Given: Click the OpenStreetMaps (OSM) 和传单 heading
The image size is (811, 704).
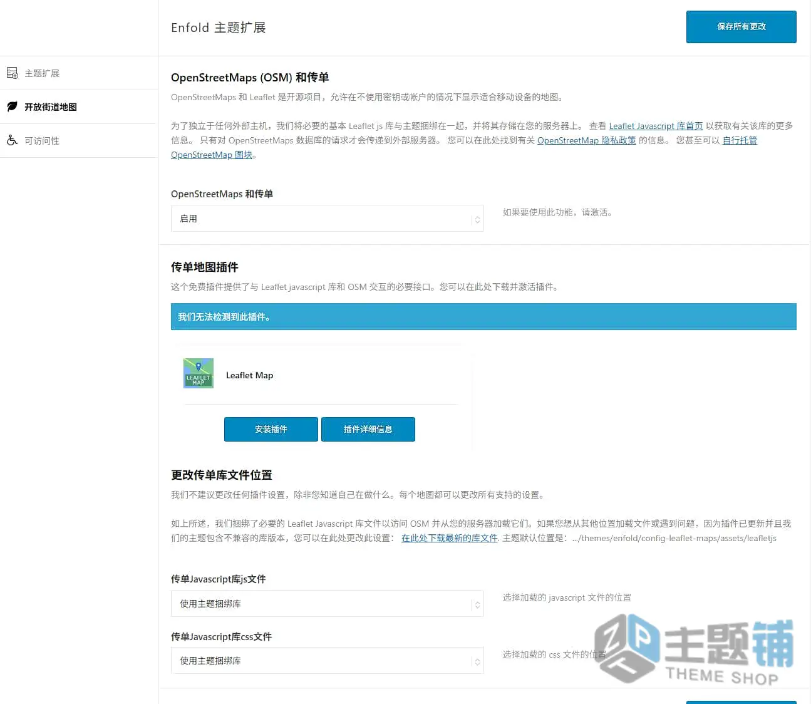Looking at the screenshot, I should (x=250, y=78).
